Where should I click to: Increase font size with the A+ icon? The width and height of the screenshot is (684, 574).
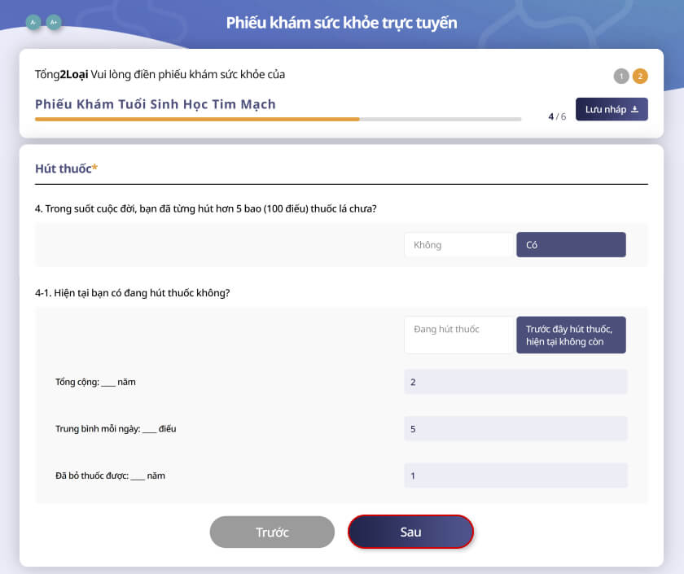pos(54,23)
